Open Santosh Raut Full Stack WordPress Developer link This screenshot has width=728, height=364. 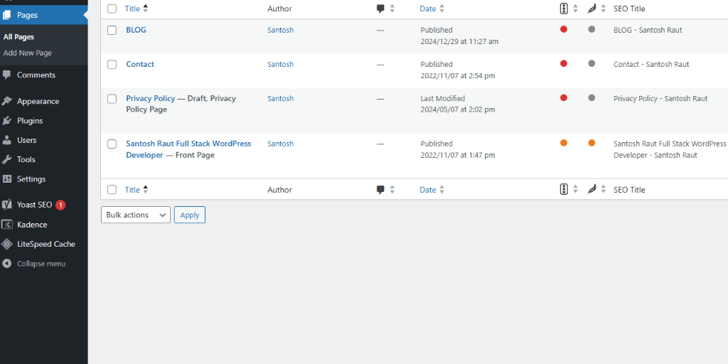pos(188,149)
